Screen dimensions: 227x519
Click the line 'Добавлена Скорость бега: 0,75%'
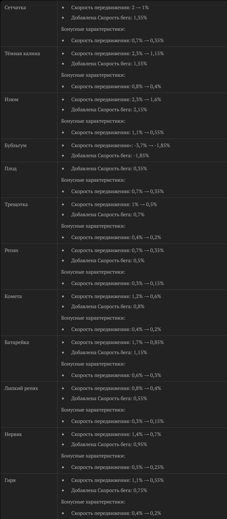tap(109, 490)
